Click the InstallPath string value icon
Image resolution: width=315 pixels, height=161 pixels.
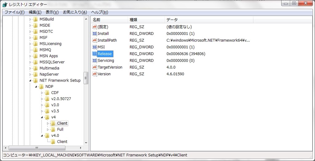(95, 40)
